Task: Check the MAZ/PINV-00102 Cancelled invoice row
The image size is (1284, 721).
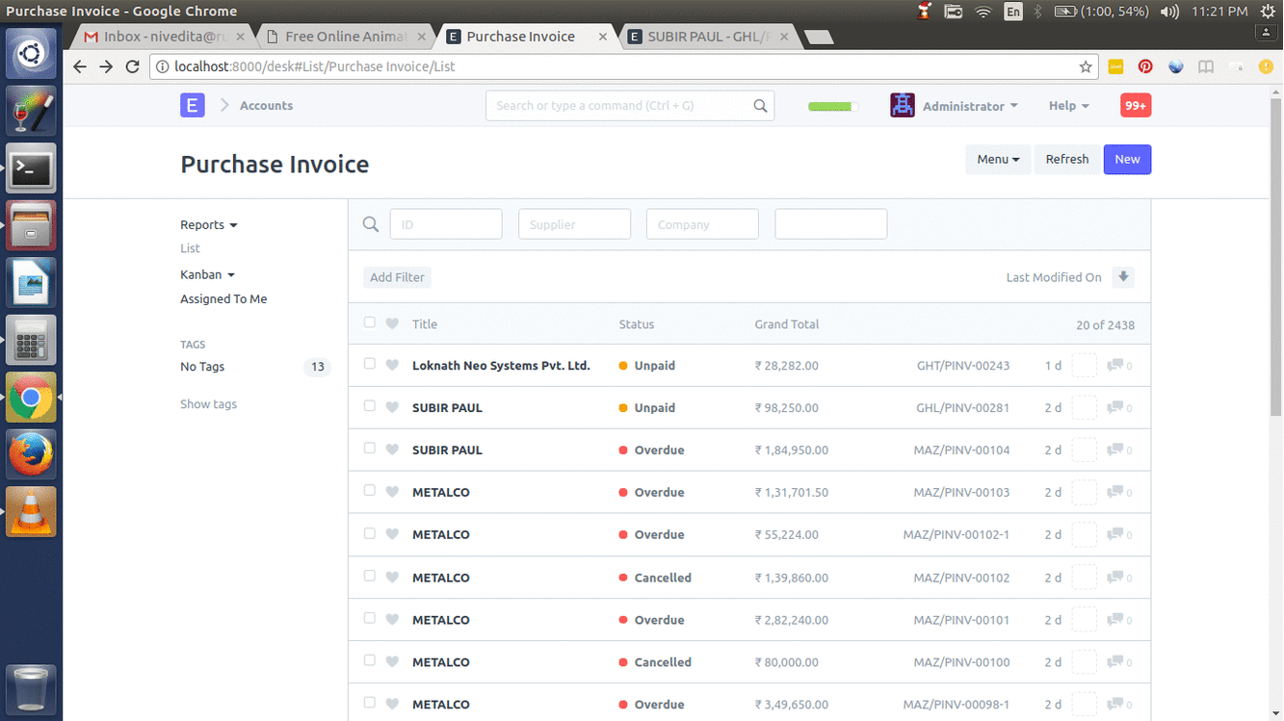Action: (x=370, y=576)
